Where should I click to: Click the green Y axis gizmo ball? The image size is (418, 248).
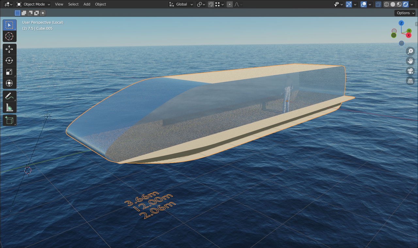point(409,31)
